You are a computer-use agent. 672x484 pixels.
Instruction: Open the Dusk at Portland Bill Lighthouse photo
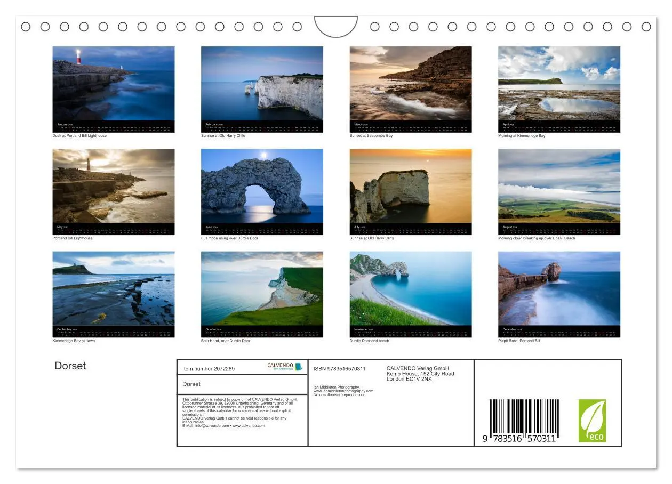[114, 84]
